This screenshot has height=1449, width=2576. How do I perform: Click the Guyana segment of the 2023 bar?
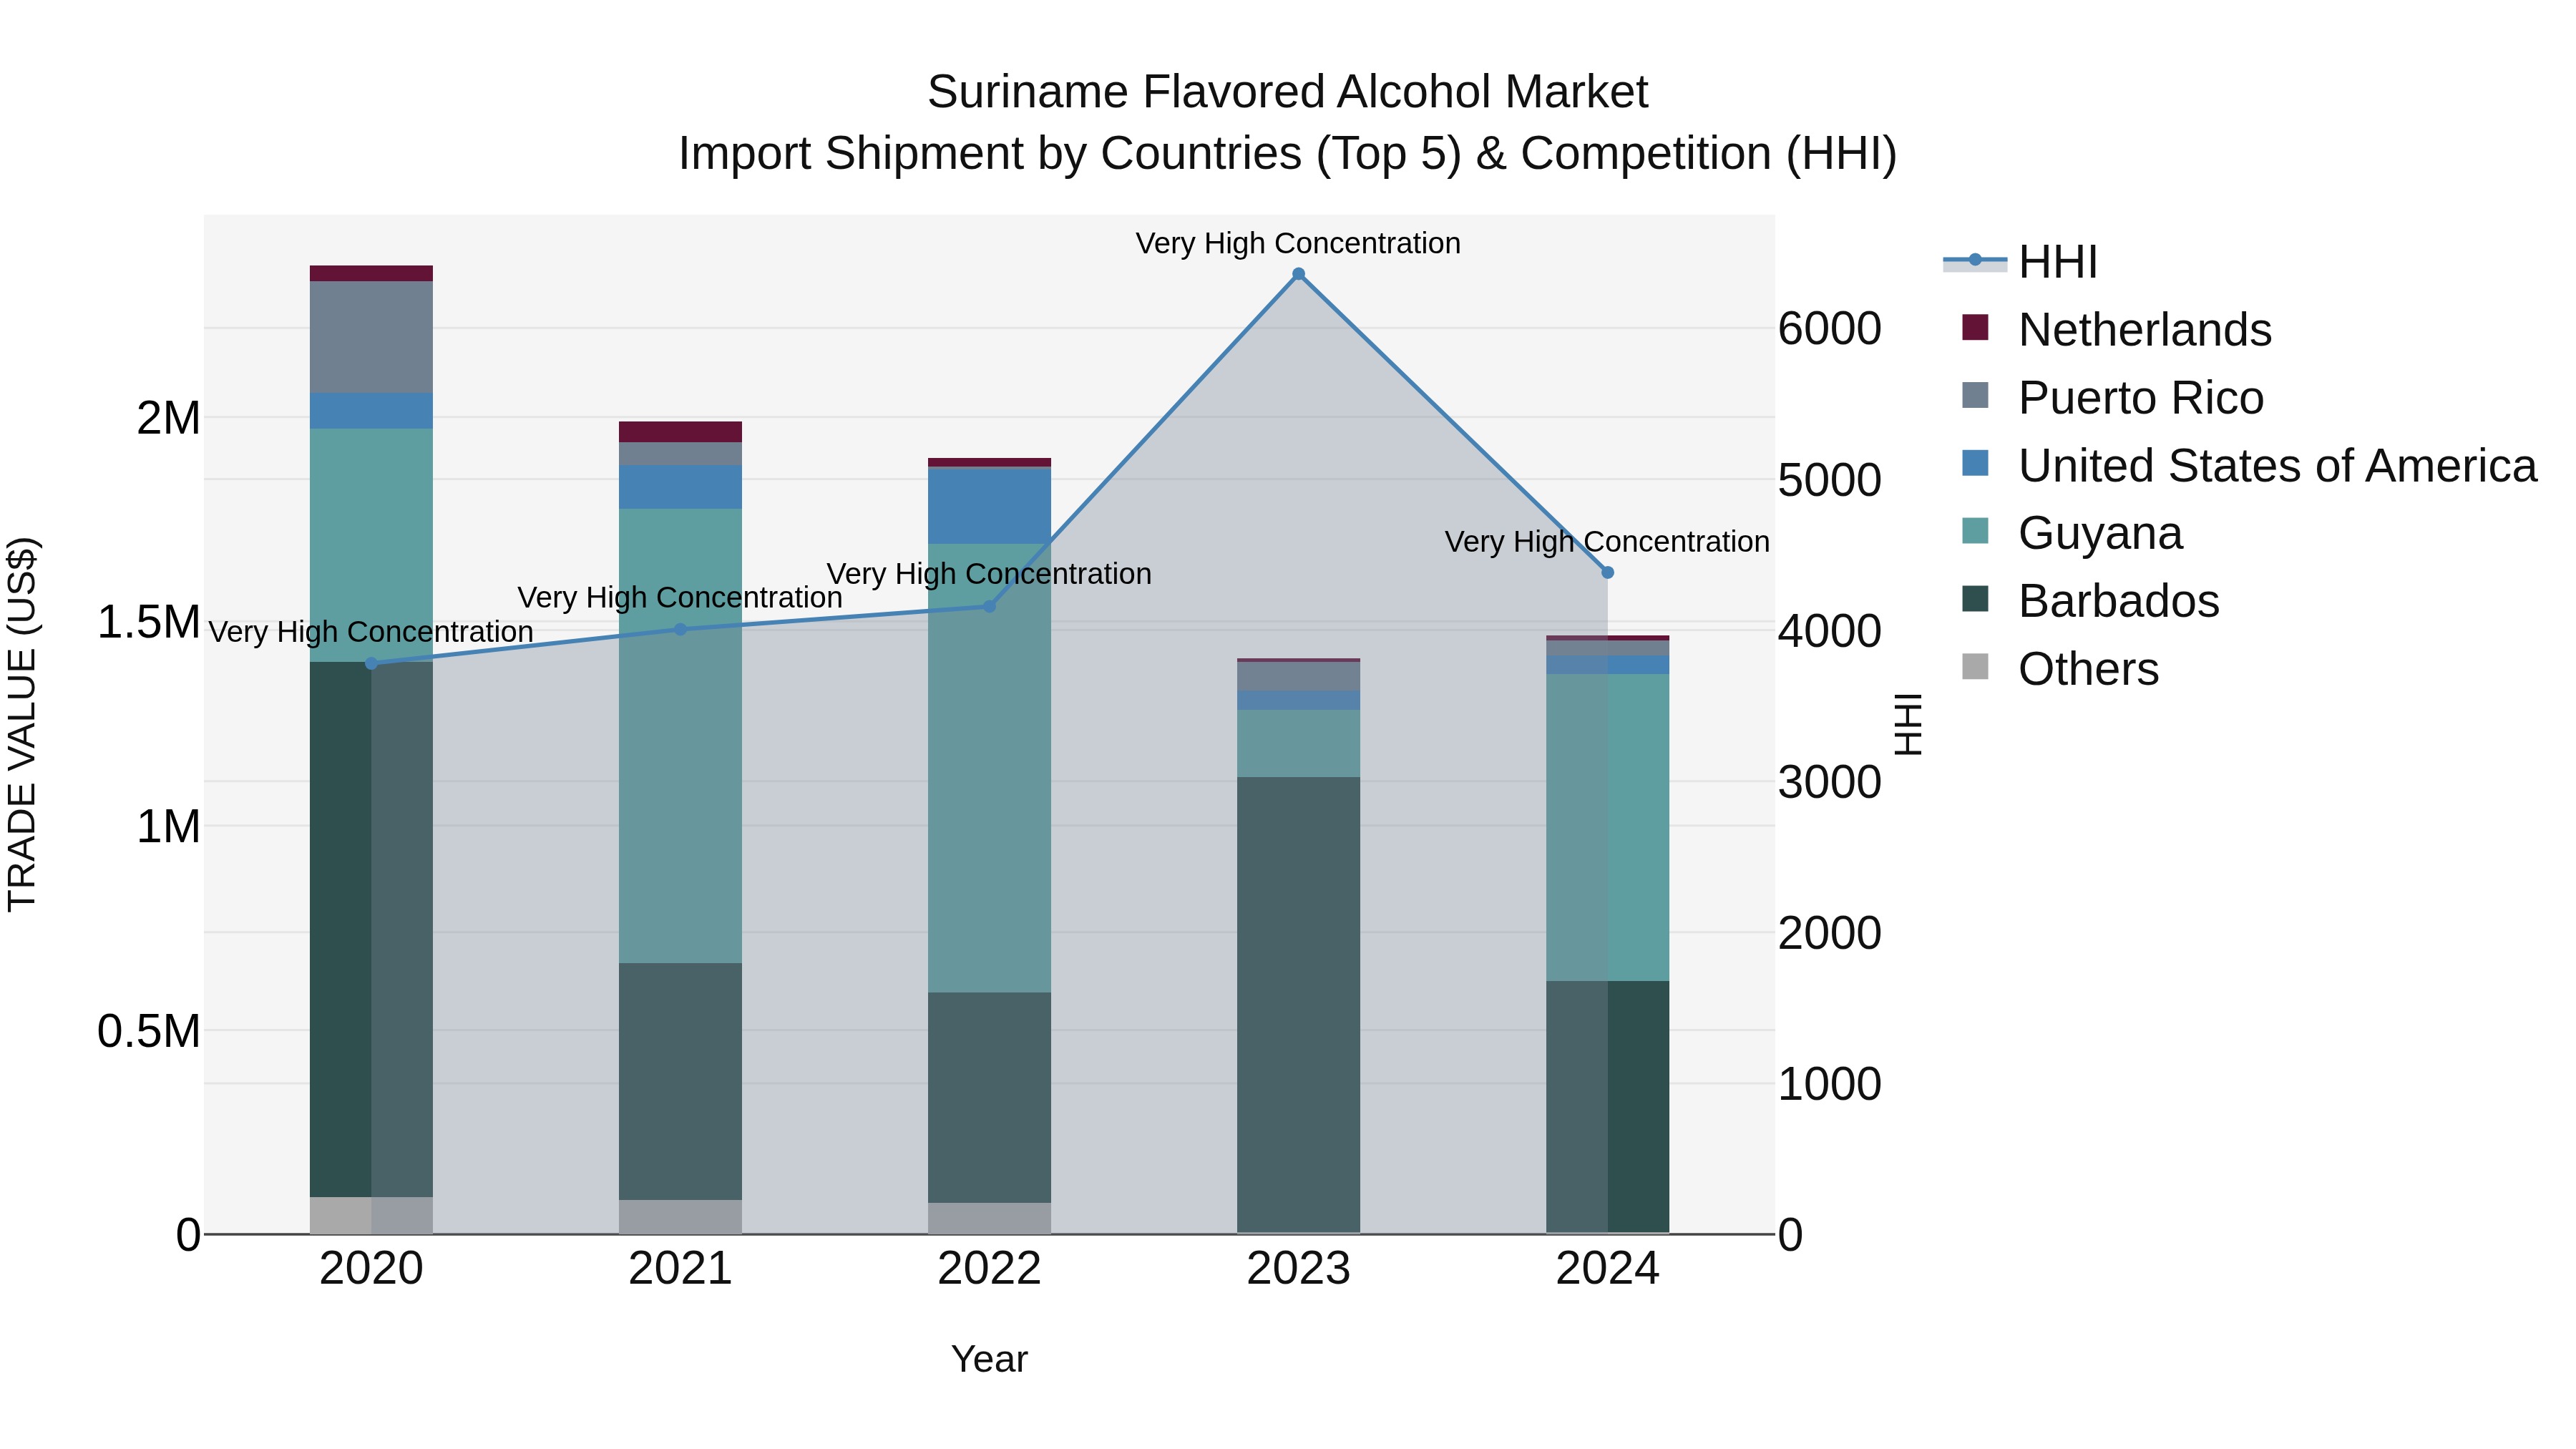click(x=1298, y=743)
